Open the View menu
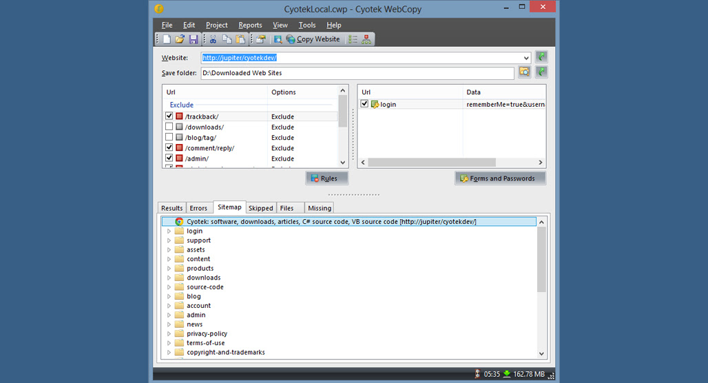 tap(280, 25)
